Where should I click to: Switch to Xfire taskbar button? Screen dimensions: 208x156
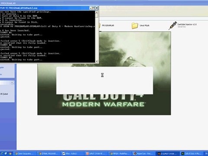click(72, 153)
